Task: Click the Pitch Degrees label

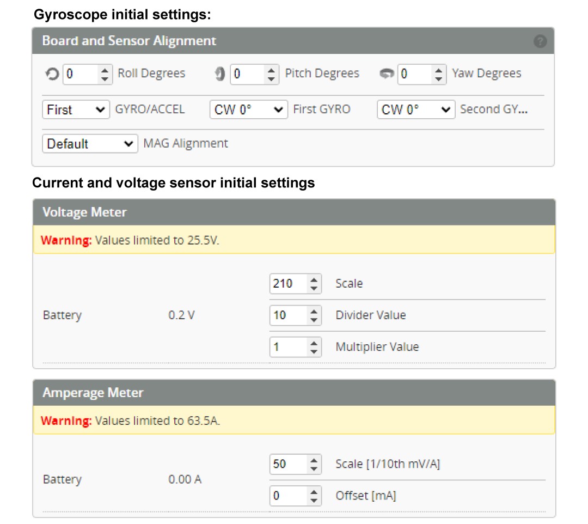Action: pyautogui.click(x=322, y=73)
